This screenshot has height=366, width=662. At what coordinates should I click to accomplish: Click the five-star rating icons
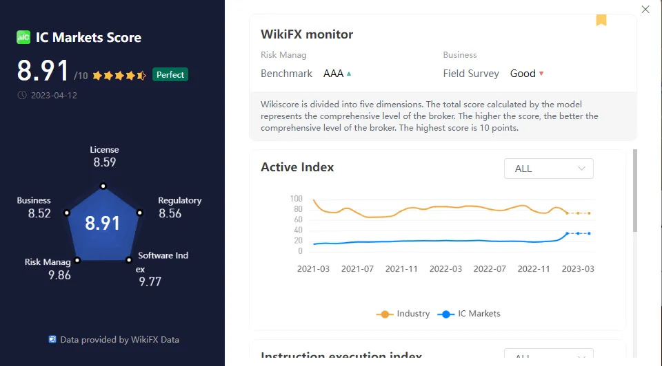pos(119,76)
